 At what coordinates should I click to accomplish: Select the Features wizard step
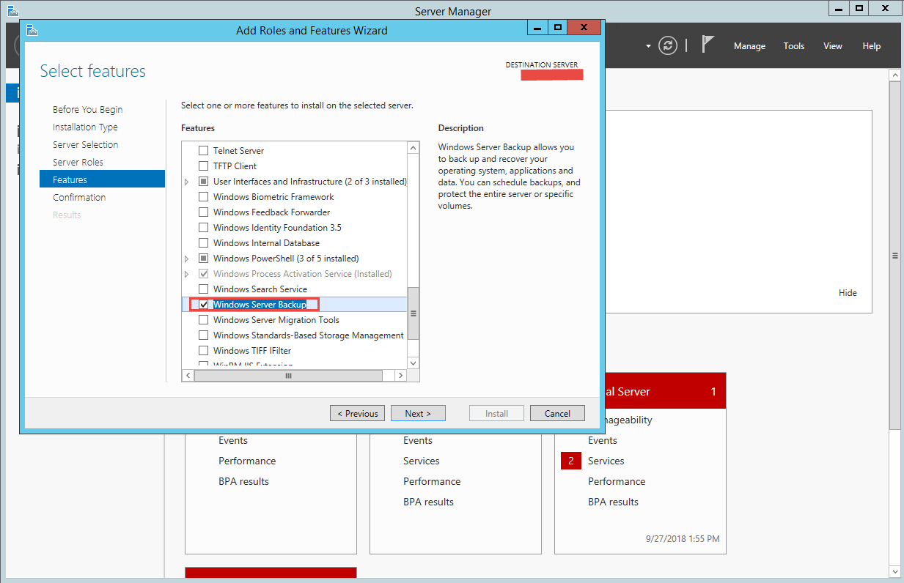[x=102, y=179]
